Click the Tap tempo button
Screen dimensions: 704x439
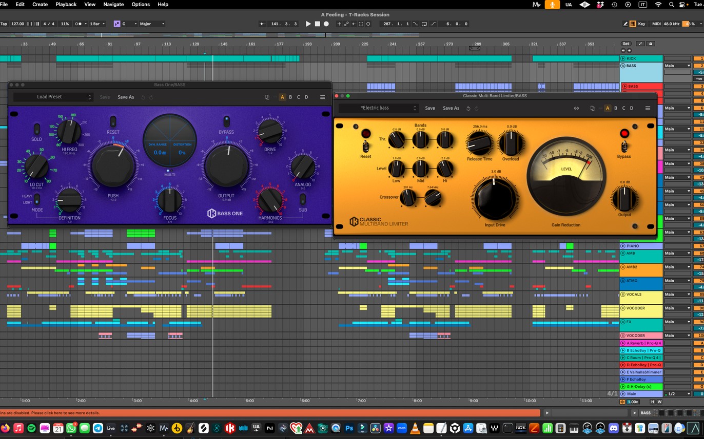pyautogui.click(x=4, y=24)
